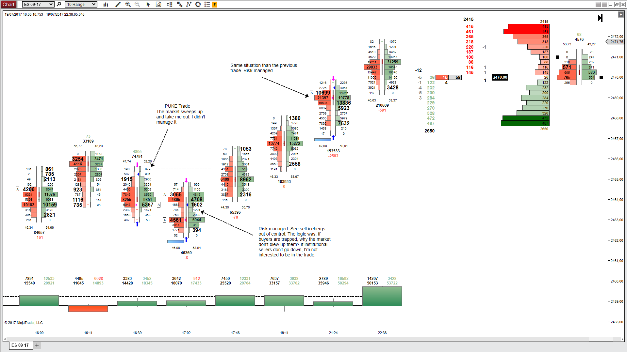Click the 16:00 time axis label

tap(39, 333)
